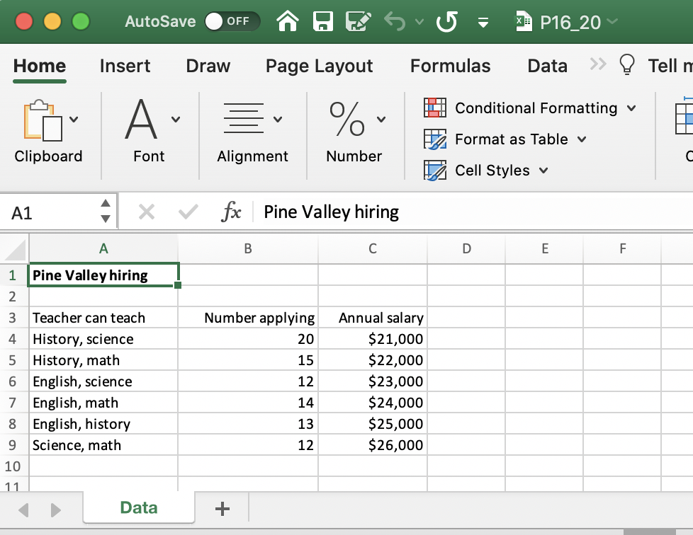Switch to the Insert ribbon tab
Viewport: 693px width, 535px height.
click(x=125, y=66)
